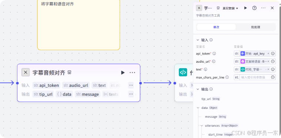The width and height of the screenshot is (281, 138).
Task: Show info for max_chars_per_line parameter
Action: click(x=227, y=77)
